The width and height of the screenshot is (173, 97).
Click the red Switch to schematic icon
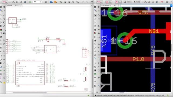(162, 2)
